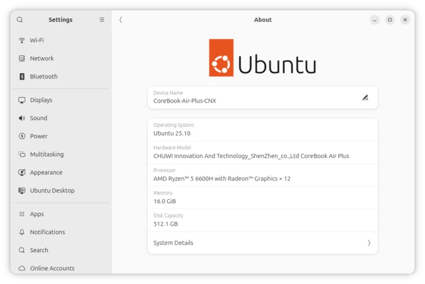The image size is (425, 284).
Task: Open the System Details row
Action: click(x=263, y=243)
